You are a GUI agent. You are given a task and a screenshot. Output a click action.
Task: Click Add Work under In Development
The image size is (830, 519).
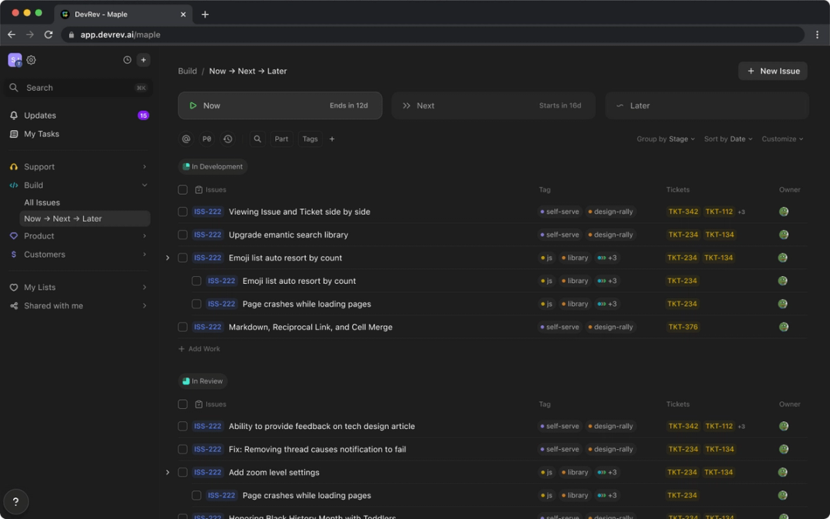coord(200,349)
